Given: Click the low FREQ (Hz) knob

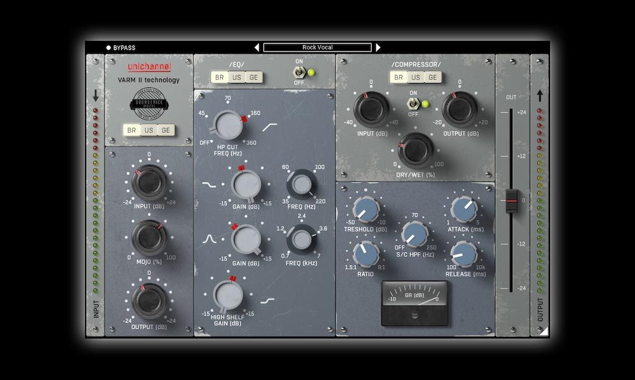Looking at the screenshot, I should pos(301,184).
